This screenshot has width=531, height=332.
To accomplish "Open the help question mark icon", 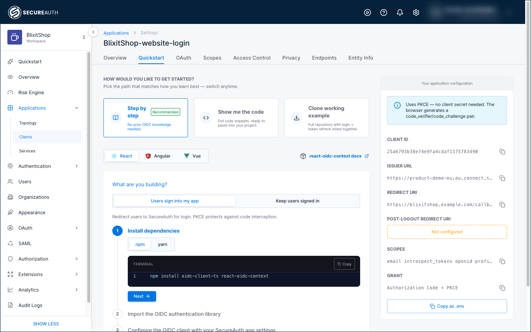I will (x=384, y=13).
